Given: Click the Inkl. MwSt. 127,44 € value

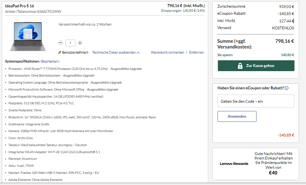Looking at the screenshot, I should (x=287, y=21).
